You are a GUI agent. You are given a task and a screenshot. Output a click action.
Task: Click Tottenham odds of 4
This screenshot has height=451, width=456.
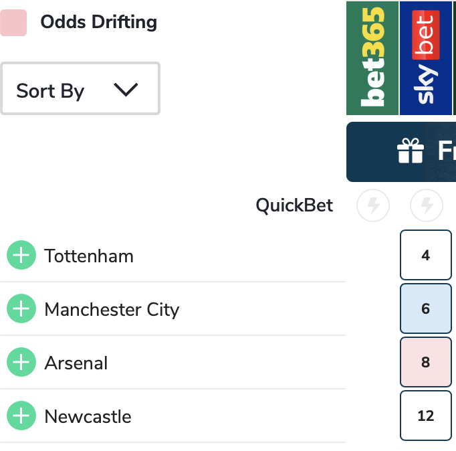tap(426, 255)
